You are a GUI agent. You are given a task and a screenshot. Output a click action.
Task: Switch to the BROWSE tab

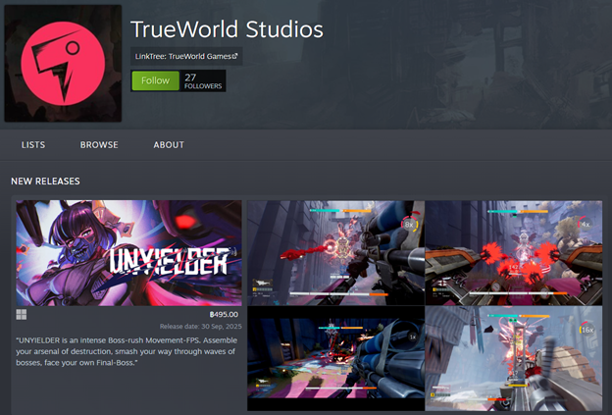point(99,145)
